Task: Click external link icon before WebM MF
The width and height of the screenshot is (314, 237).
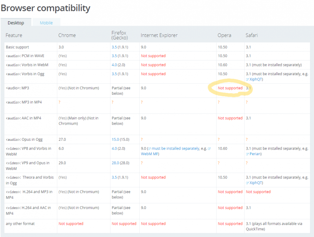Action: pos(209,149)
